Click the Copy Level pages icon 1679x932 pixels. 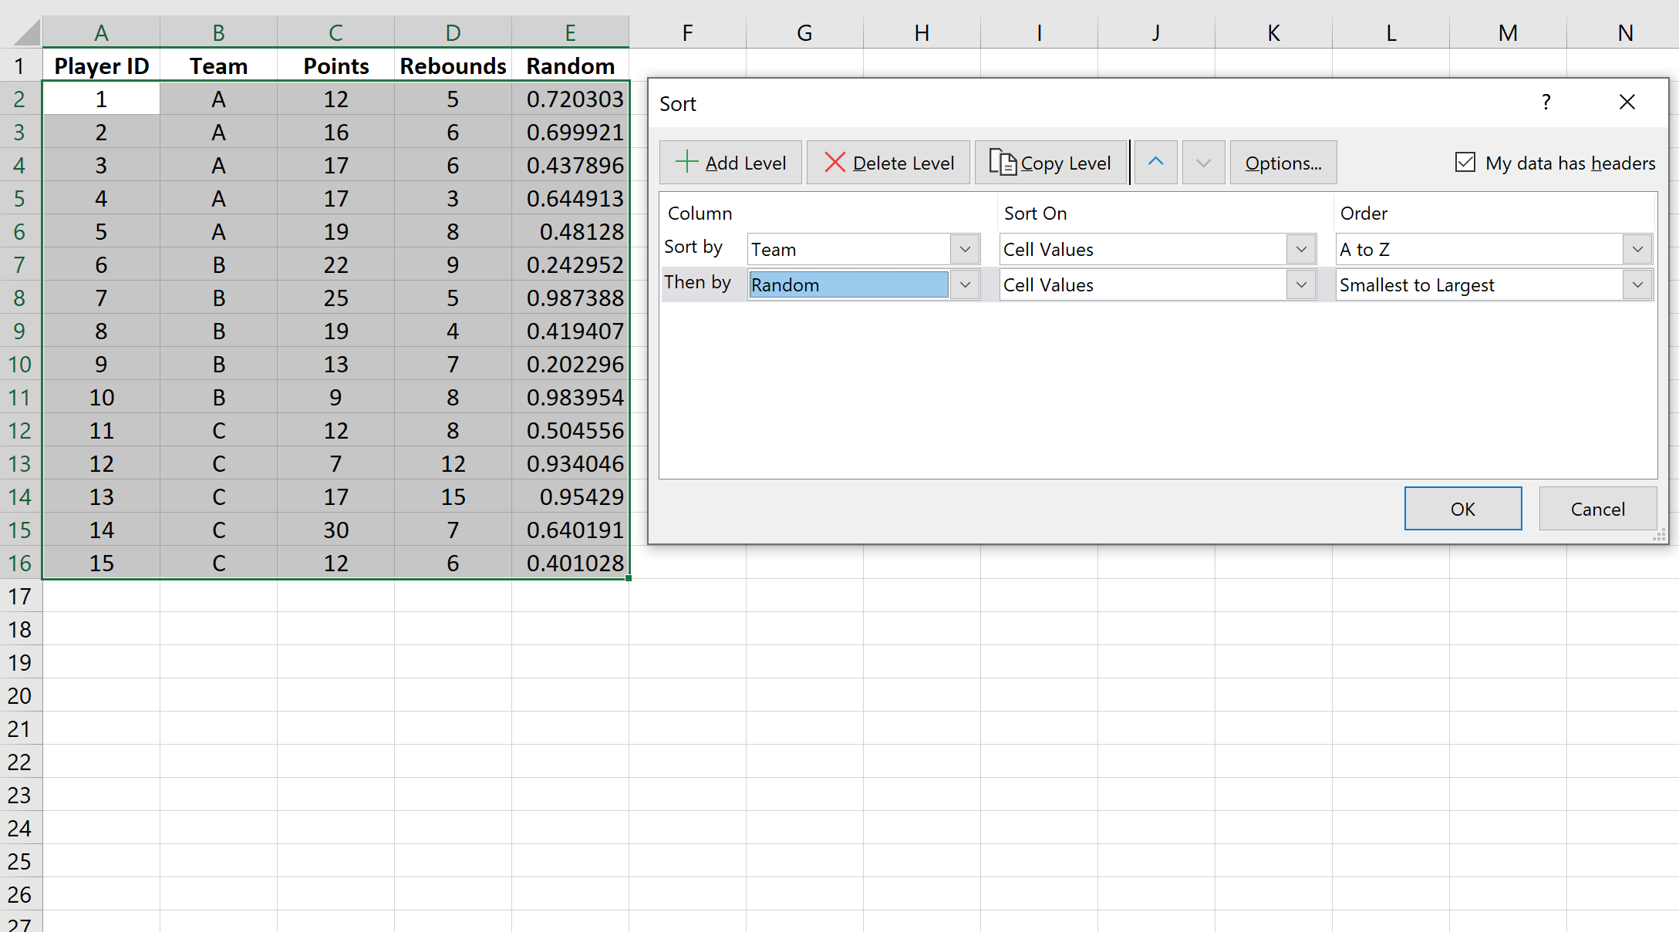point(1002,163)
